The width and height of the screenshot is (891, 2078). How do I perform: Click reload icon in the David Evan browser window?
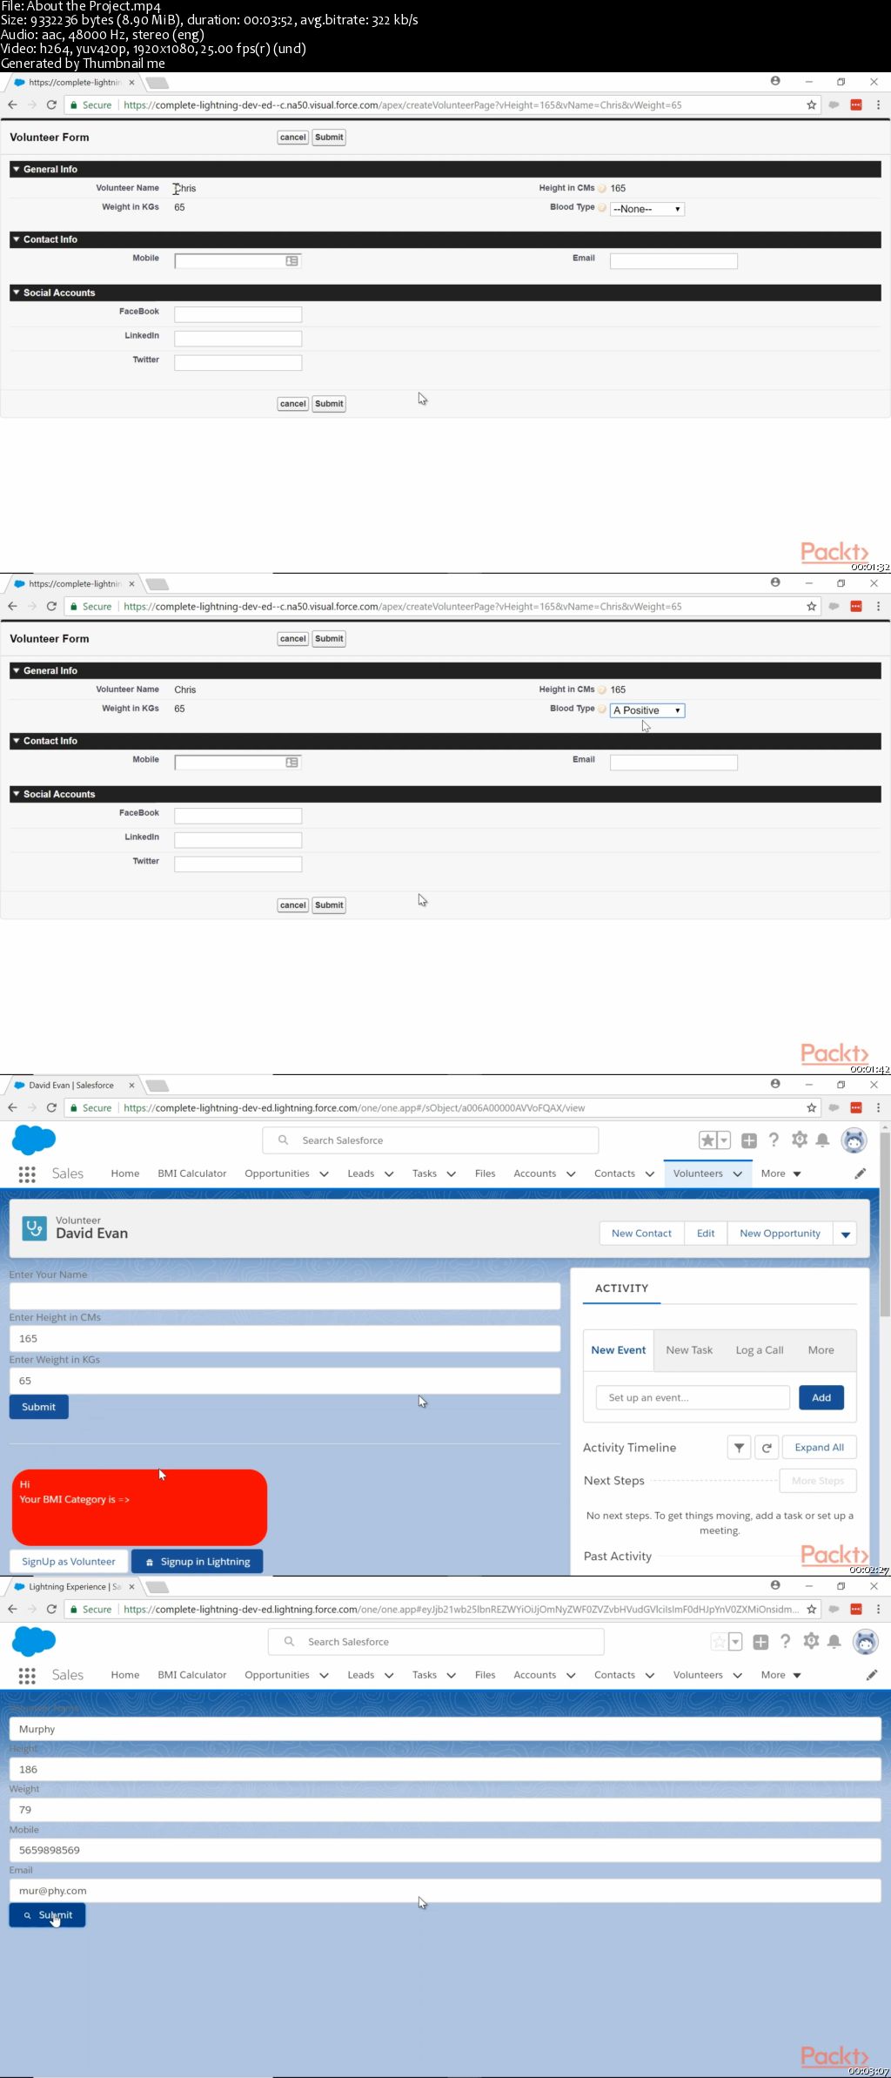coord(51,1107)
